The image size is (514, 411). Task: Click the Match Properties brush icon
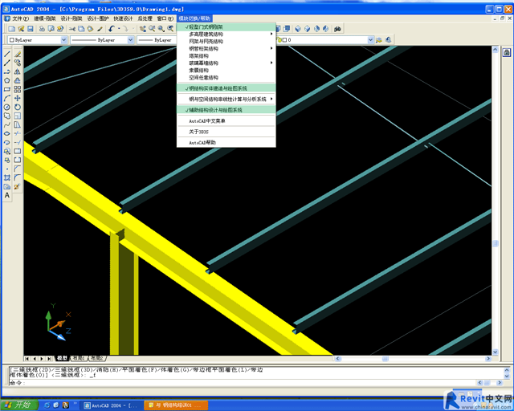pyautogui.click(x=100, y=29)
